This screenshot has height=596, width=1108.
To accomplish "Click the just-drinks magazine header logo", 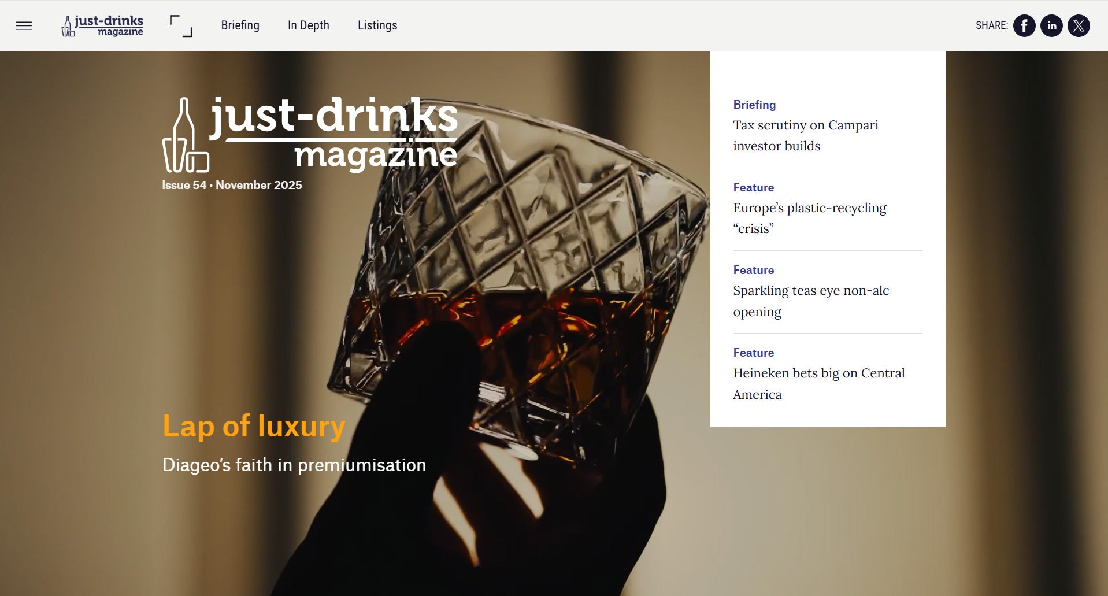I will point(102,25).
